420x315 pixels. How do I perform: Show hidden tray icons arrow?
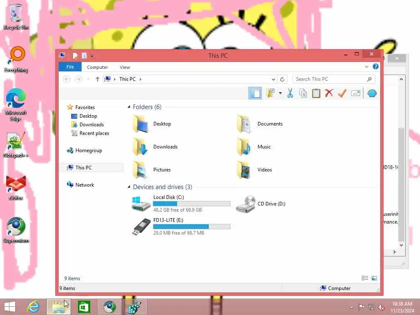(x=352, y=307)
